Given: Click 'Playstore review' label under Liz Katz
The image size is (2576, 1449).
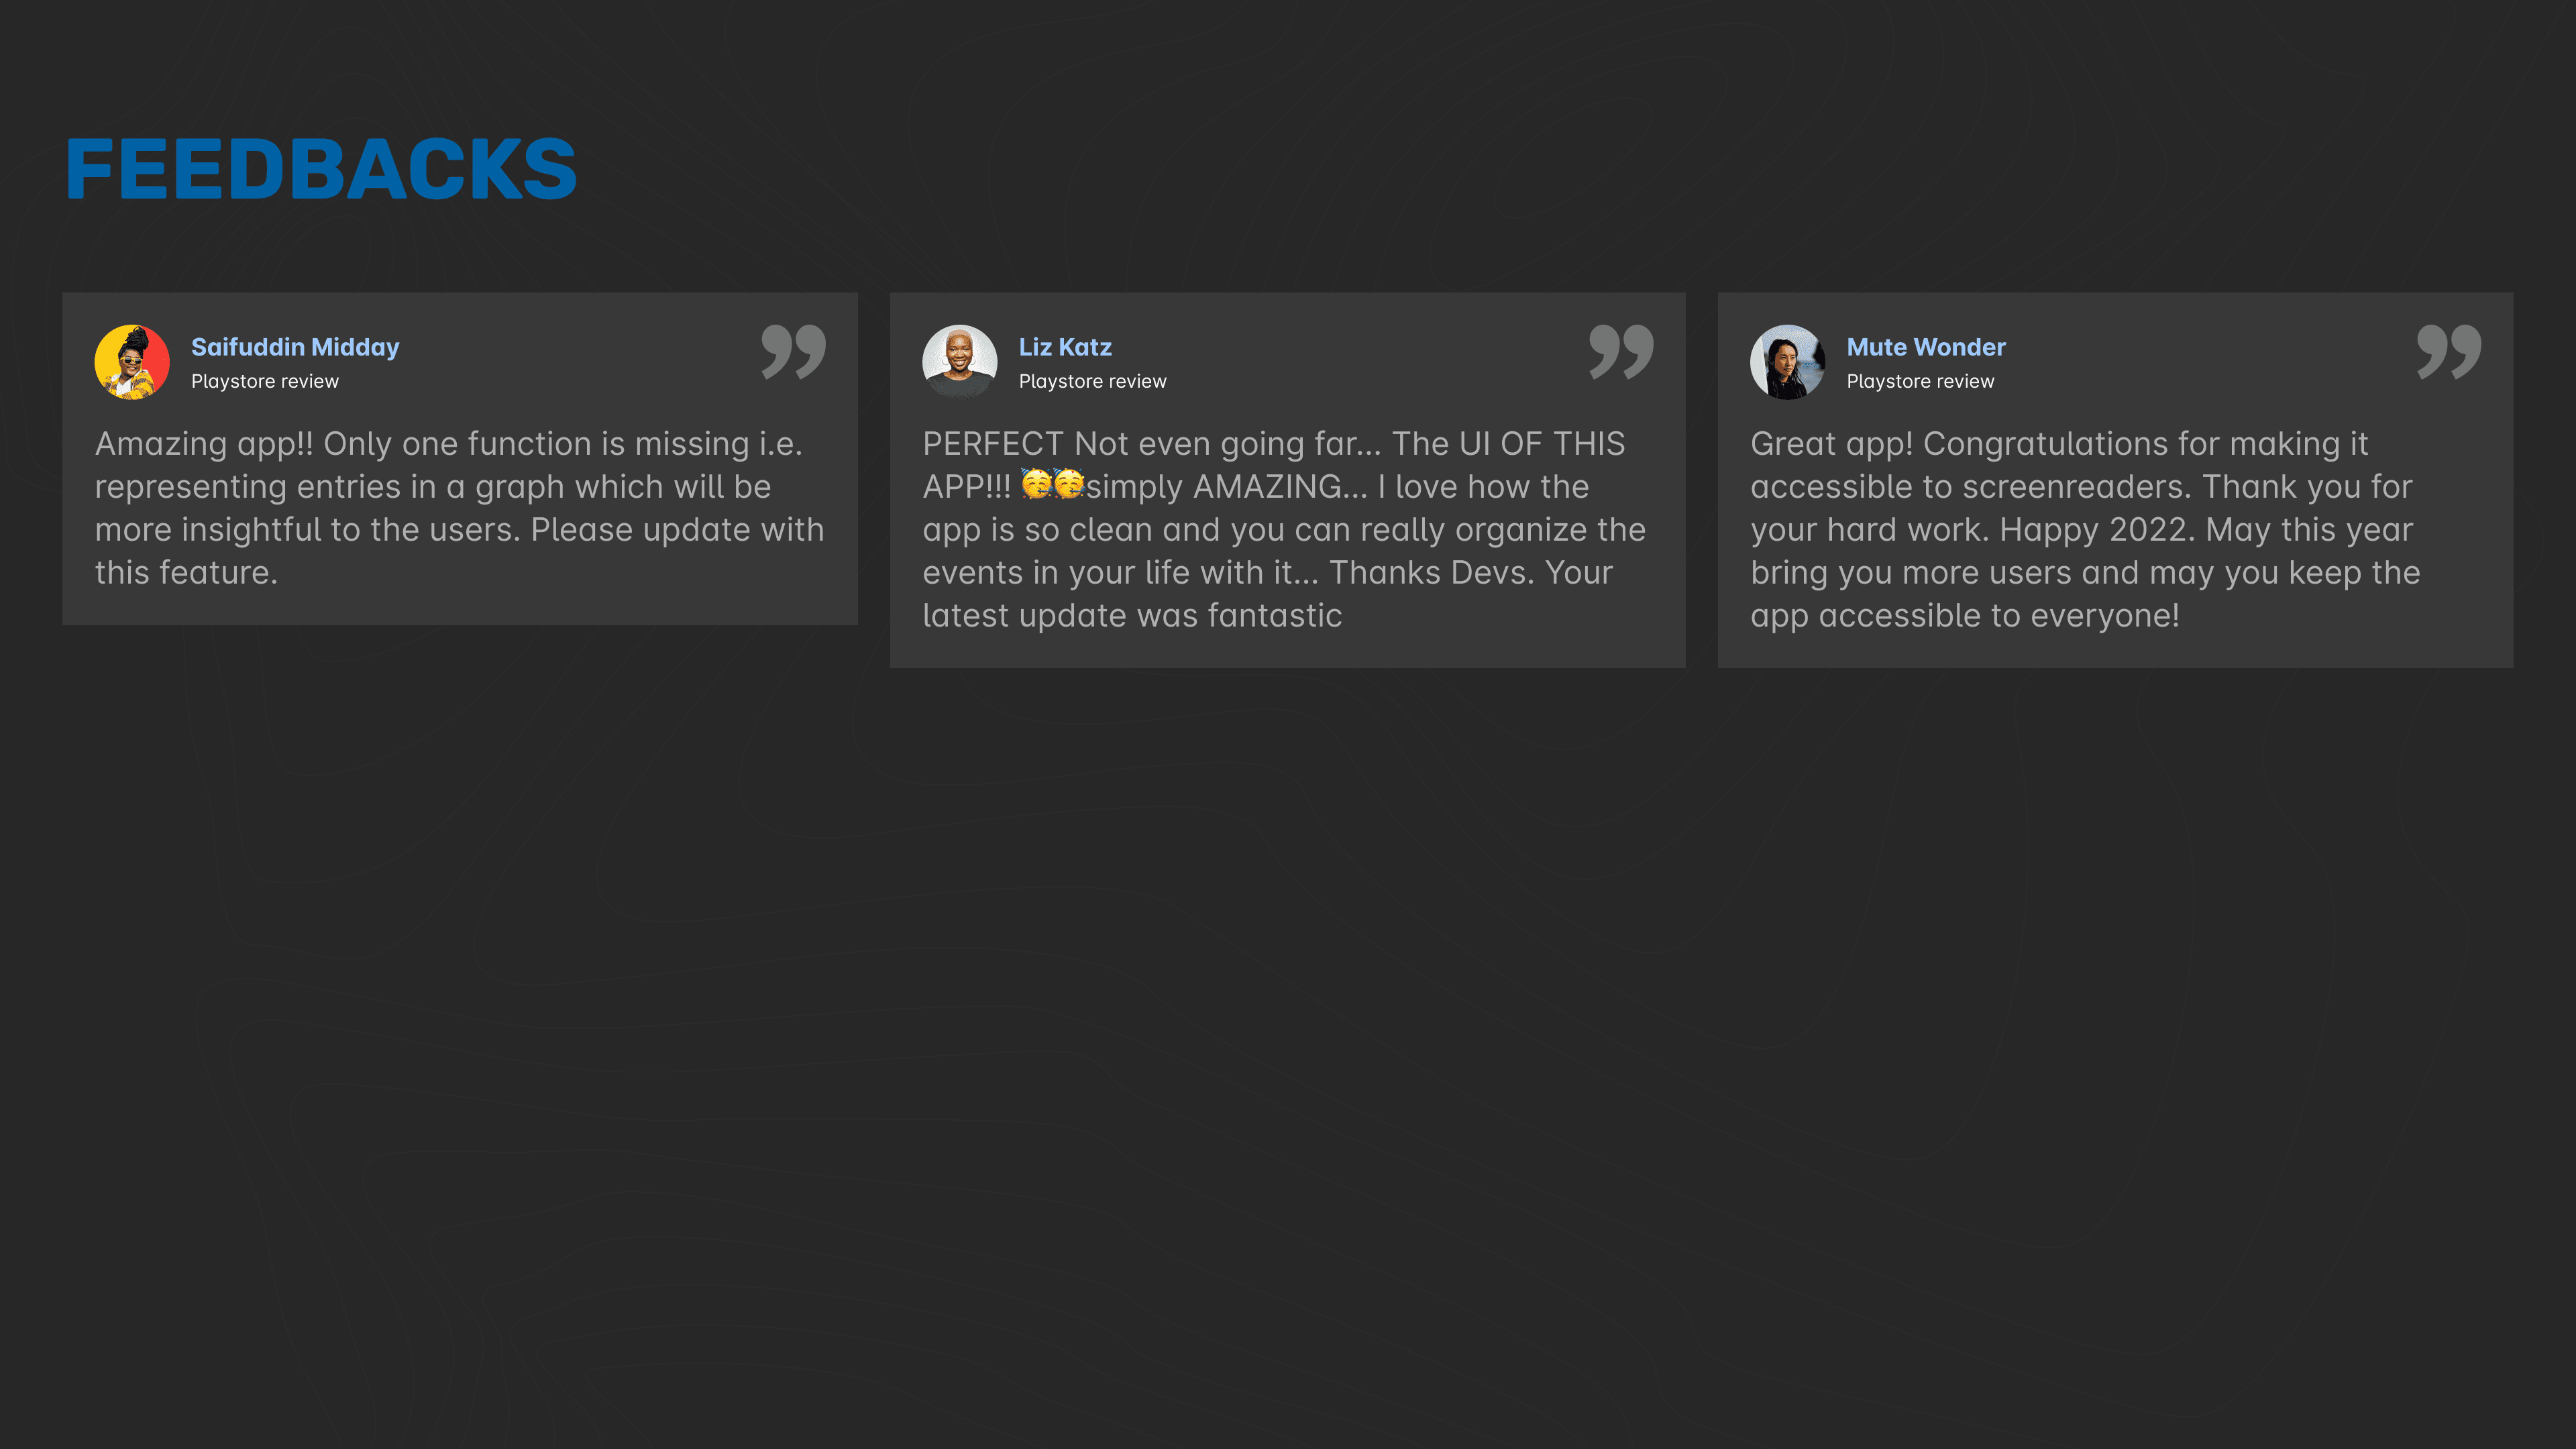Looking at the screenshot, I should [x=1092, y=381].
